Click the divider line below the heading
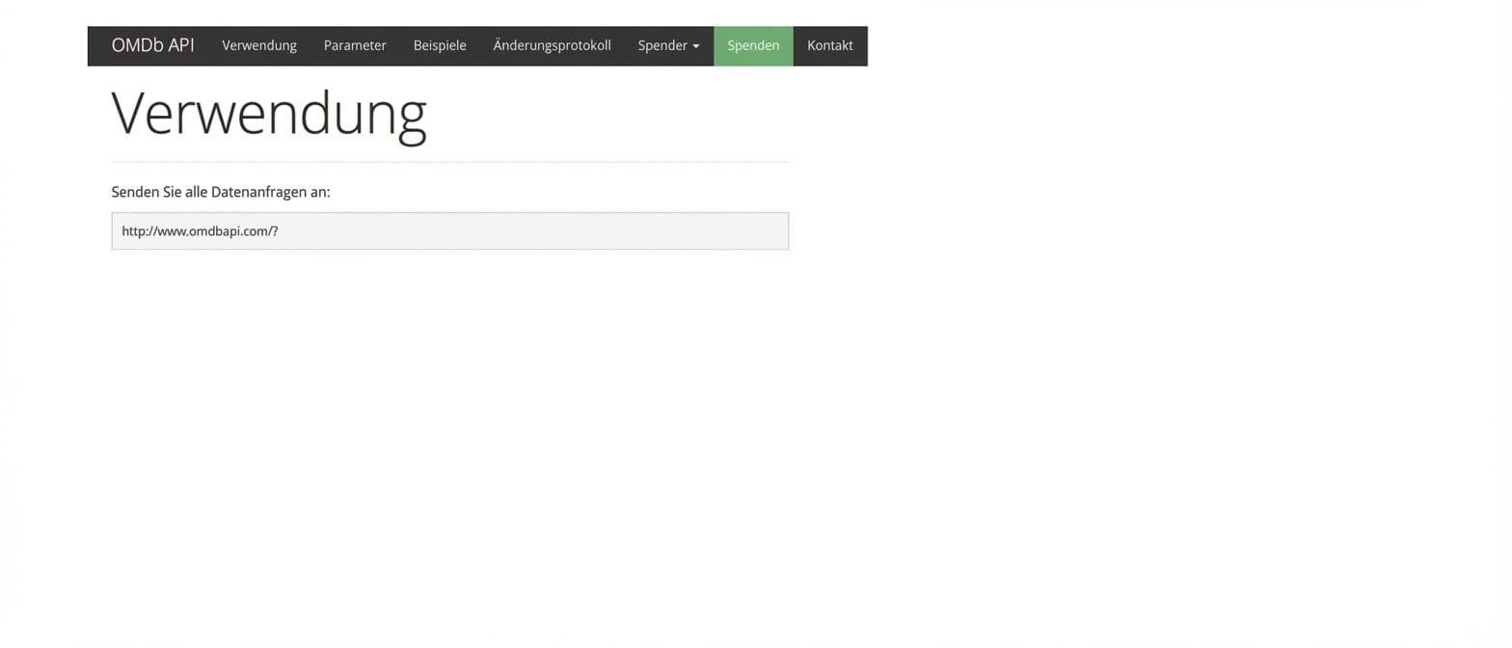 (x=449, y=162)
